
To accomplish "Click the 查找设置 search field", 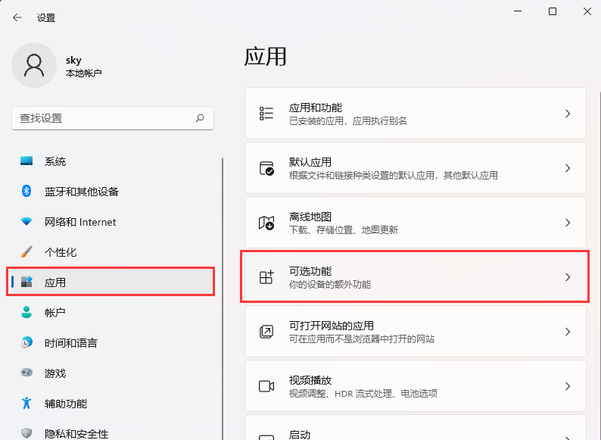I will (102, 118).
